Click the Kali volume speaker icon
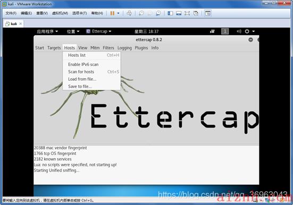 click(x=239, y=31)
